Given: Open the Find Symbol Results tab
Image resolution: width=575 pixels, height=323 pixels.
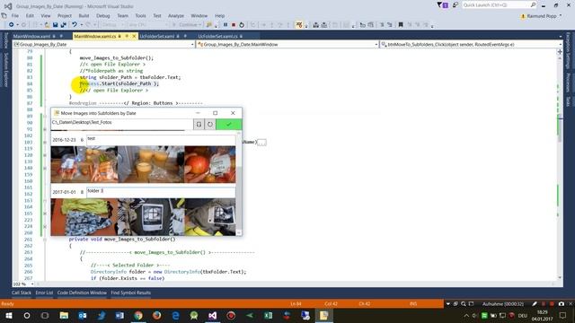Looking at the screenshot, I should [x=131, y=292].
